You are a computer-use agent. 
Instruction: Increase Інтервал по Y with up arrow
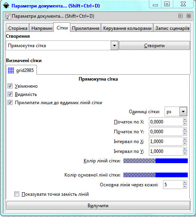pos(185,149)
